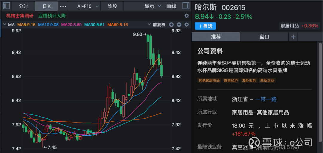Click the -2.51% change value
323x153 pixels.
(243, 17)
